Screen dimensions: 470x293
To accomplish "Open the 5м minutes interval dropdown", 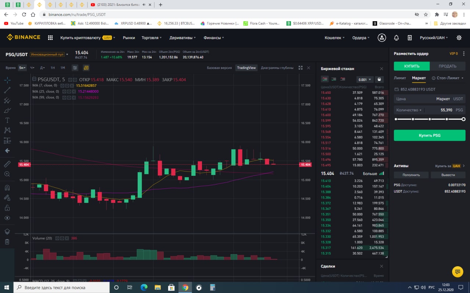I will (22, 68).
